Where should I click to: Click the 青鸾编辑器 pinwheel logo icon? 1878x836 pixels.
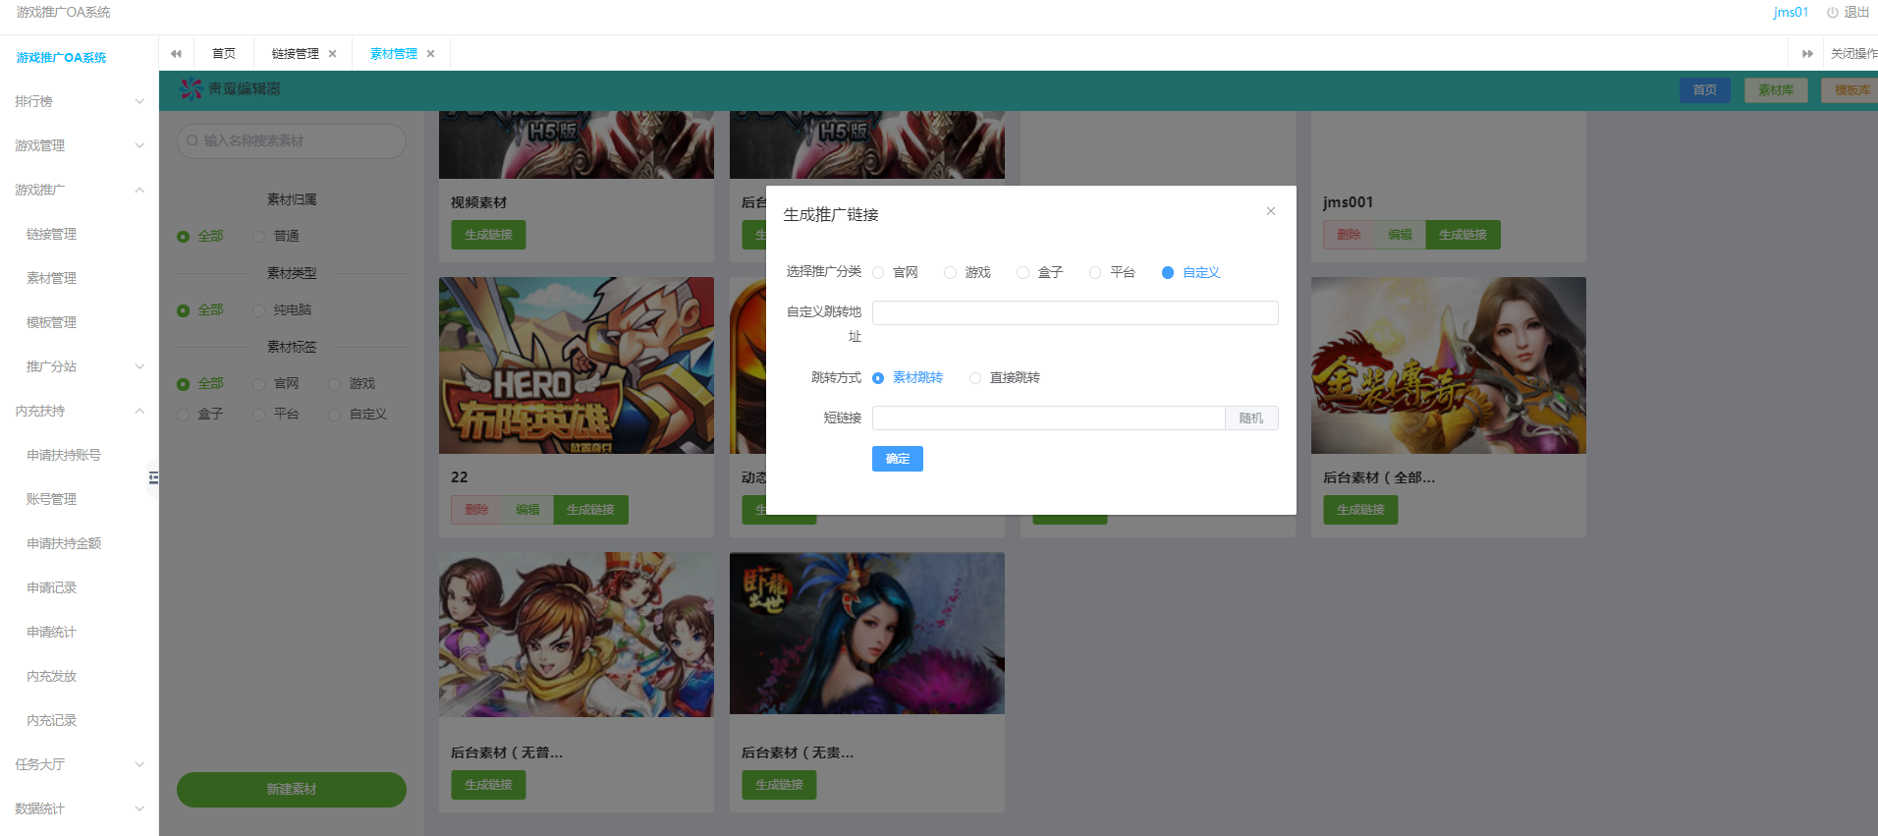191,89
